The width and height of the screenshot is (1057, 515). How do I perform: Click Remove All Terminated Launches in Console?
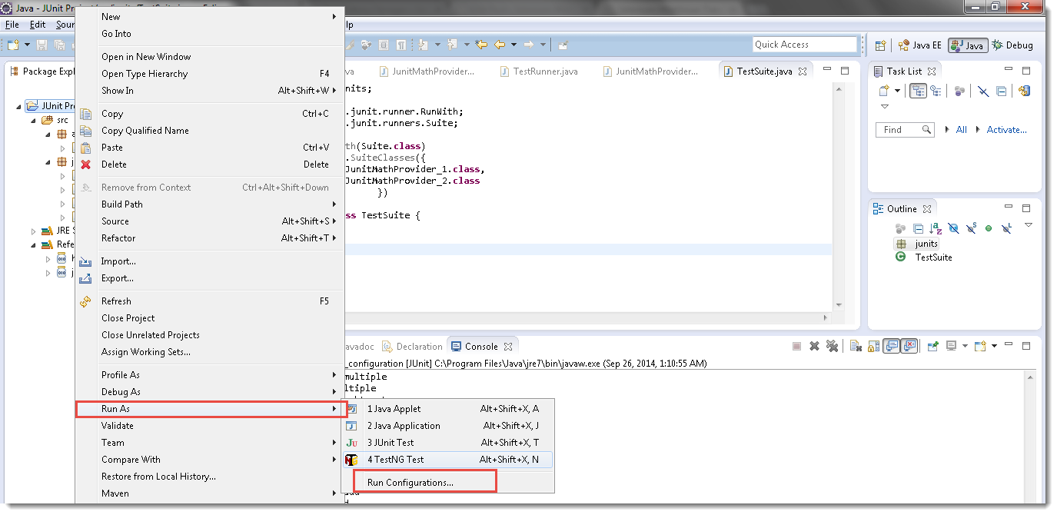click(832, 347)
